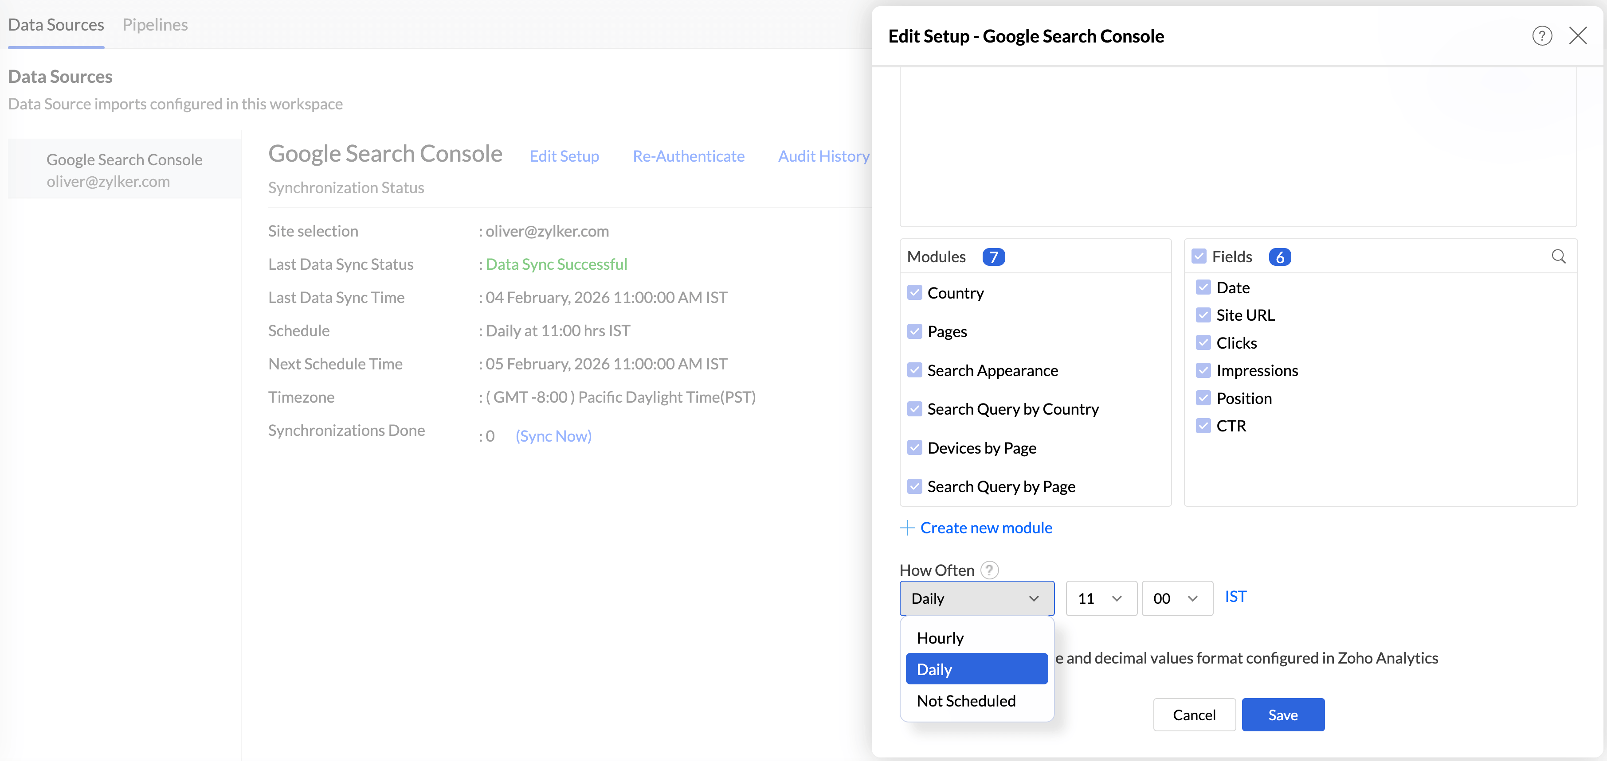
Task: Click the Save button
Action: pyautogui.click(x=1282, y=715)
